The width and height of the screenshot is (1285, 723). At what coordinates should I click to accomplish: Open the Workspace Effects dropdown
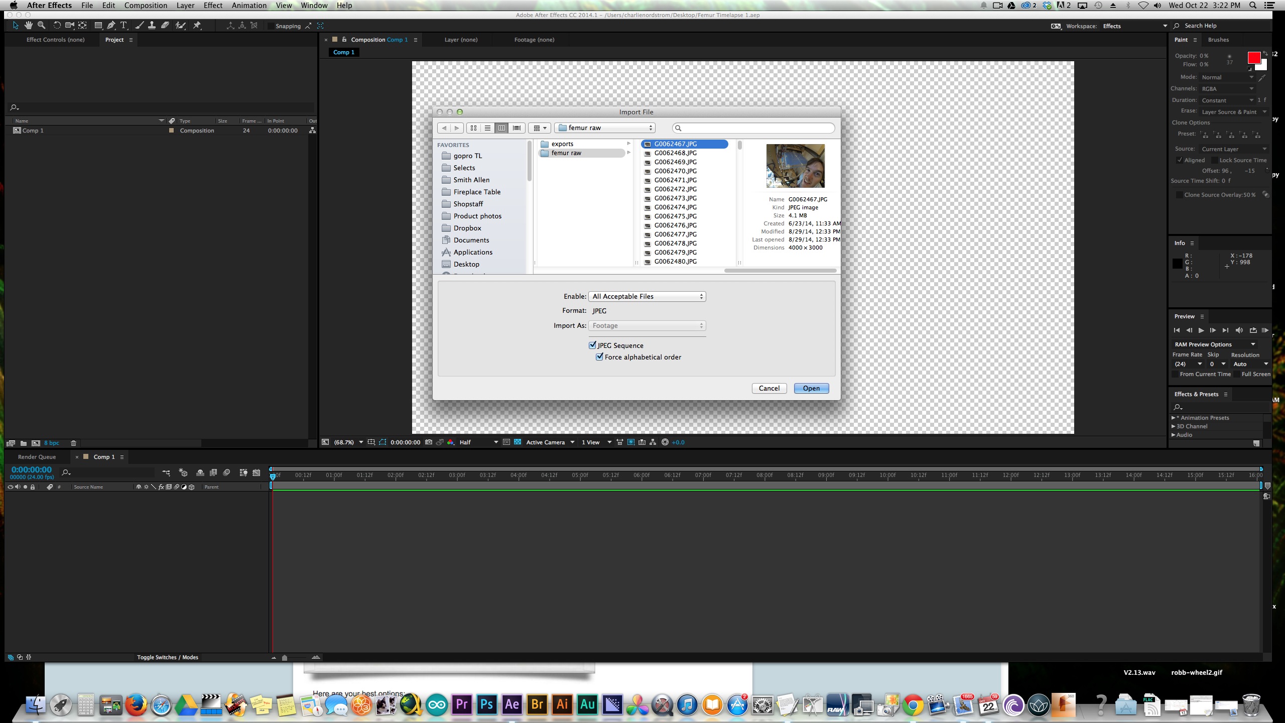click(x=1135, y=26)
